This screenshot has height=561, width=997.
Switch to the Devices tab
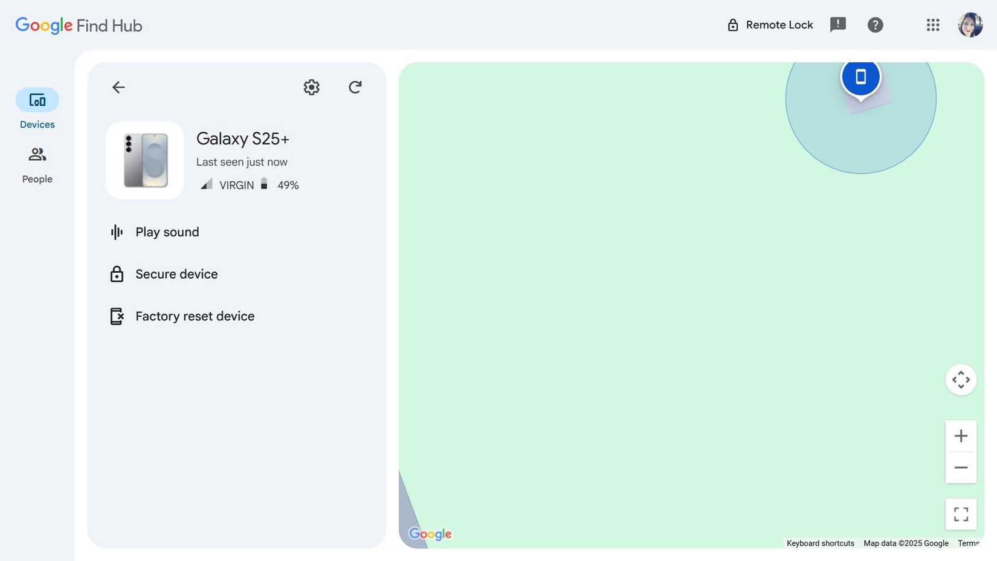point(37,109)
